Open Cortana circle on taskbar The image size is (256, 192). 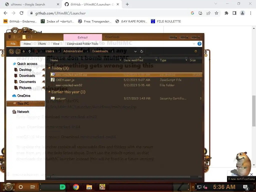click(21, 187)
